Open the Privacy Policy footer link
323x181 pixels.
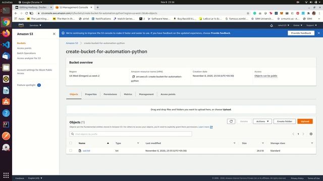297,178
